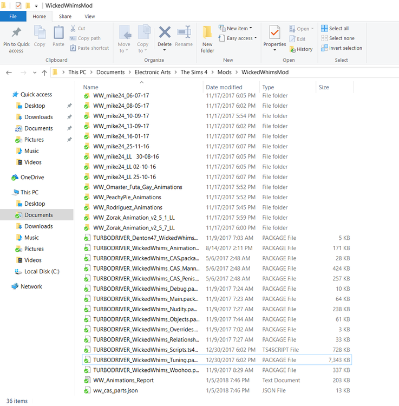The image size is (399, 406).
Task: Open Quick access in navigation pane
Action: click(32, 95)
